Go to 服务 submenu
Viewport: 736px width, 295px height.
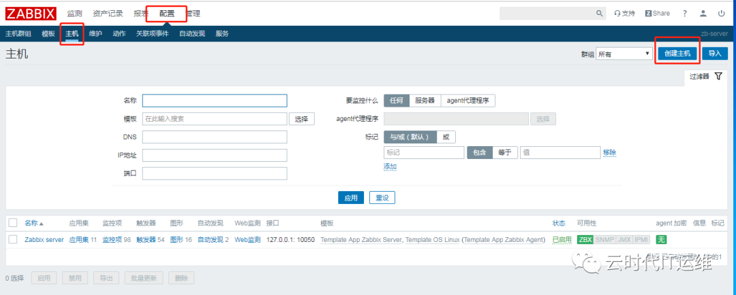(x=222, y=34)
